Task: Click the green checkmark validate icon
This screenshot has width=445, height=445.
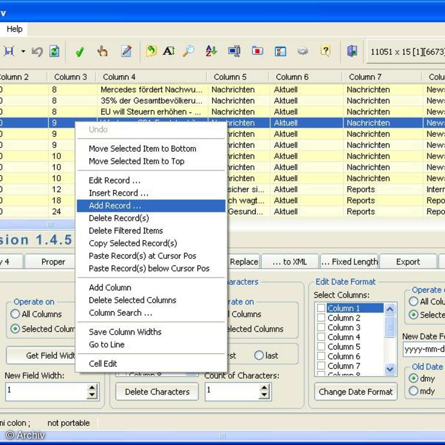Action: [x=79, y=51]
